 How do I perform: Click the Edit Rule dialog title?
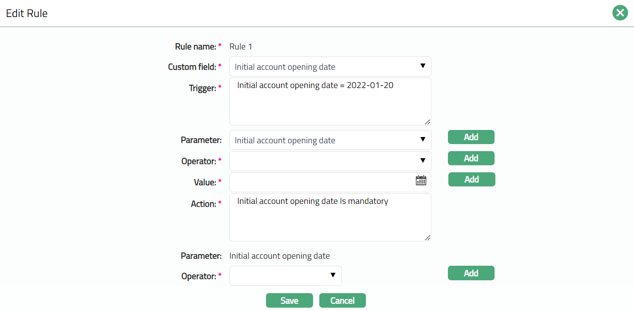point(27,13)
